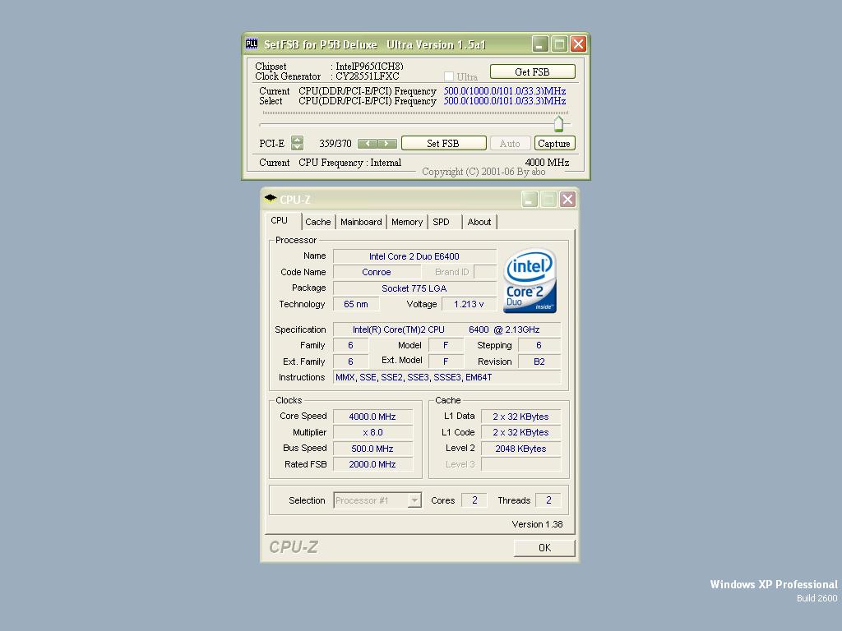The height and width of the screenshot is (631, 842).
Task: Click the Intel Core 2 Duo logo
Action: point(530,281)
